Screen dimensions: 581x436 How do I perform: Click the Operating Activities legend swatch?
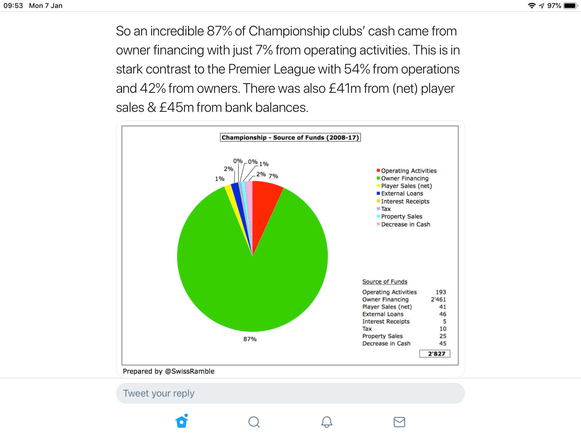378,170
